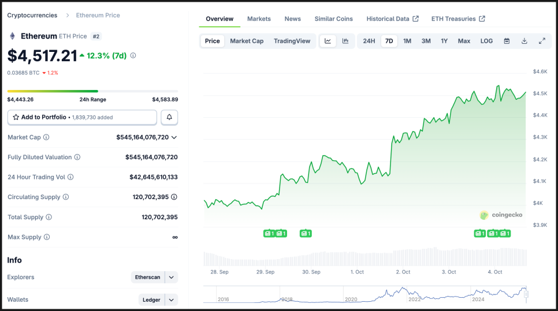
Task: Expand the Market Cap value chevron
Action: coord(174,137)
